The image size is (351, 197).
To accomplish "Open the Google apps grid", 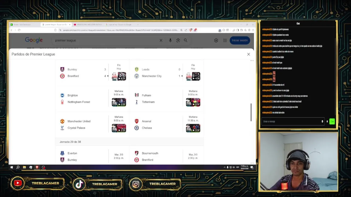I will point(225,40).
